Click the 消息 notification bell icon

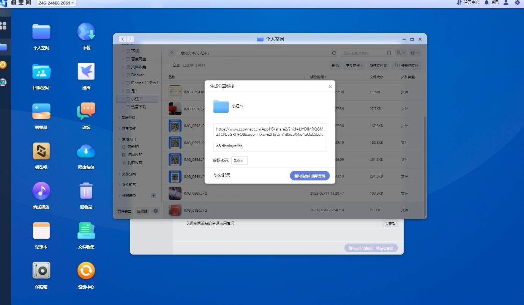pyautogui.click(x=486, y=3)
